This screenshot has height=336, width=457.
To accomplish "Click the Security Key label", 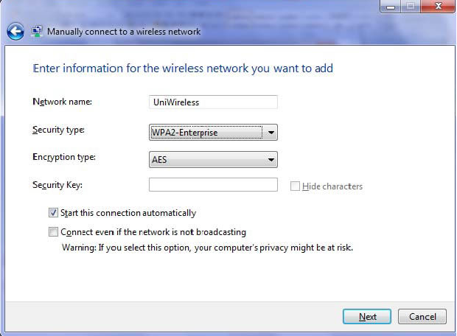I will [57, 185].
